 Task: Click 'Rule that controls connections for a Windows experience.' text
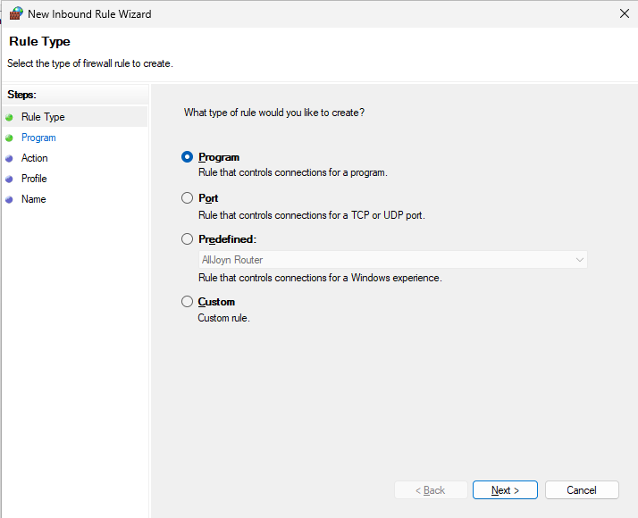coord(320,278)
